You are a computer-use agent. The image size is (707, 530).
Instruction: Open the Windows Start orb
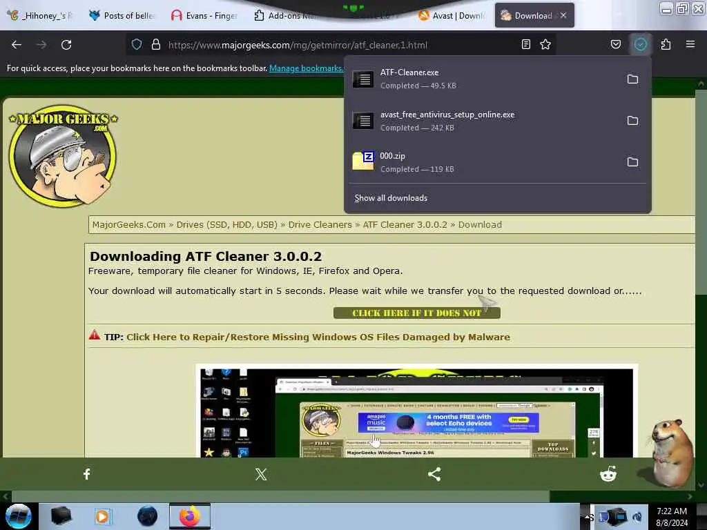(19, 516)
